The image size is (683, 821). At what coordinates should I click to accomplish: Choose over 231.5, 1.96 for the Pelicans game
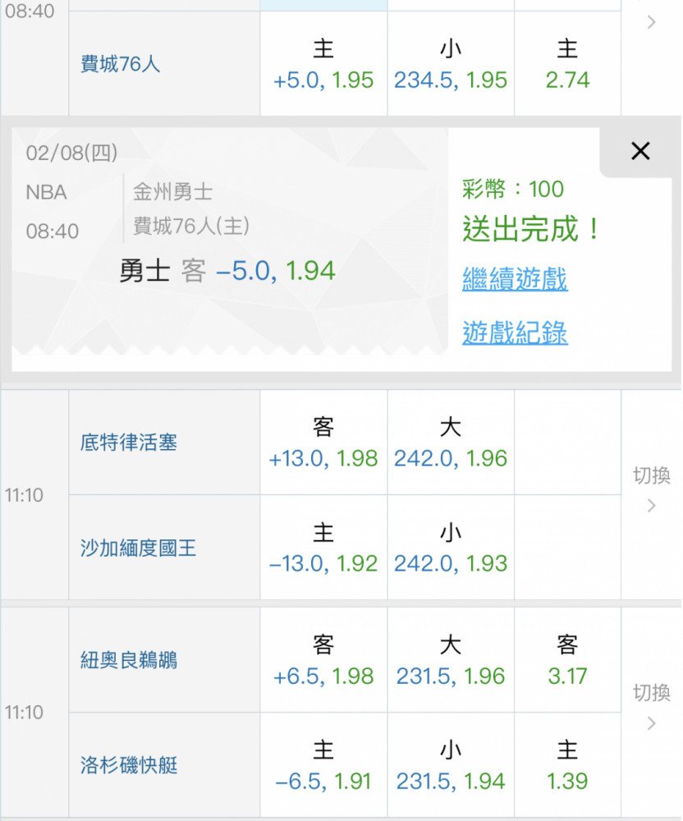click(x=450, y=661)
